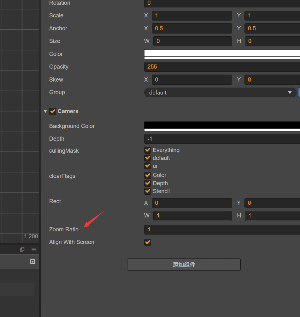This screenshot has height=317, width=300.
Task: Click the clearFlags label
Action: coord(62,176)
